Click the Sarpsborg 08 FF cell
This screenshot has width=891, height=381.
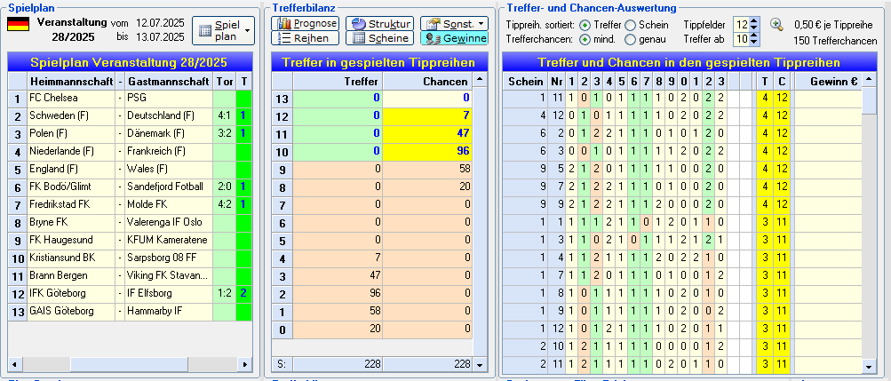169,258
